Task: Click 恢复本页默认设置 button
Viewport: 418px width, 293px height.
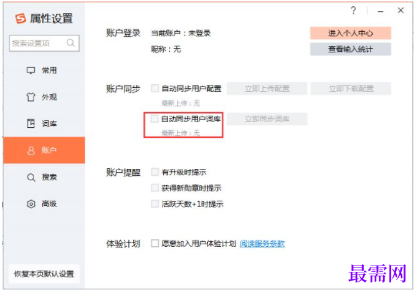Action: pyautogui.click(x=44, y=274)
